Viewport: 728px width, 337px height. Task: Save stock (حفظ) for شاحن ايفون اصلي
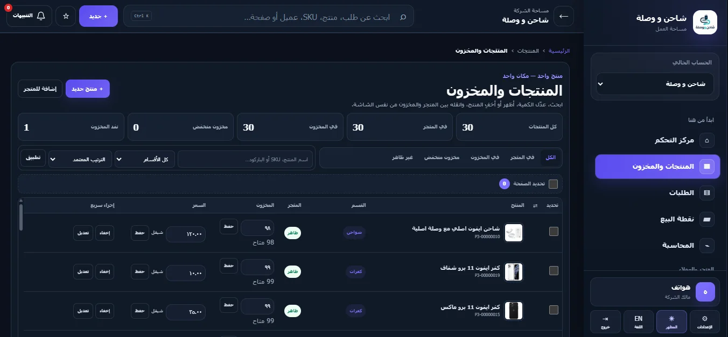(x=229, y=227)
